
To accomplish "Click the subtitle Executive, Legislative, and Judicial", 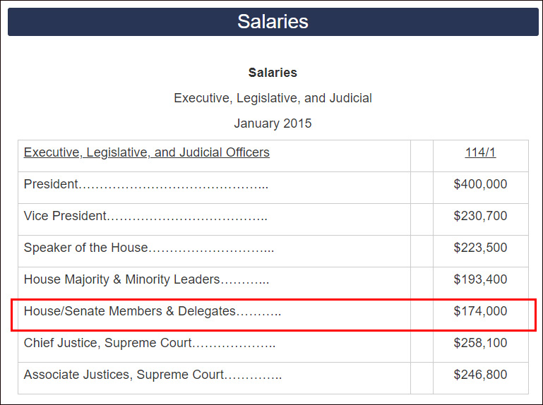I will point(273,98).
